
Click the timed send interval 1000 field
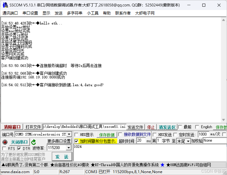[x=203, y=134]
